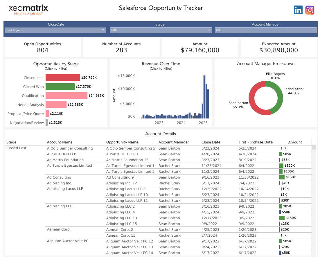Select 'Adipiscing Inc. 12' opportunity
Viewport: 320px width, 259px height.
(x=121, y=183)
